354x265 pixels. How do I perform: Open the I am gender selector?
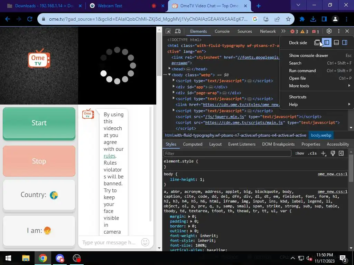tap(39, 231)
